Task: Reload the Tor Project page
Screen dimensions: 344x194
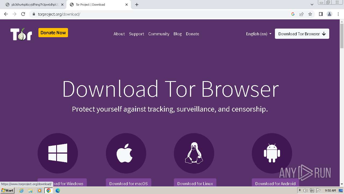Action: click(23, 14)
